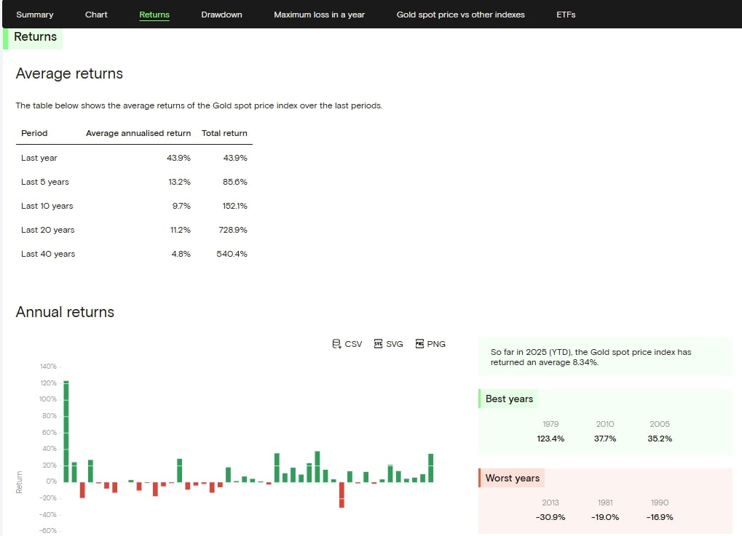Viewport: 742px width, 536px height.
Task: Open the Summary tab
Action: pos(35,15)
